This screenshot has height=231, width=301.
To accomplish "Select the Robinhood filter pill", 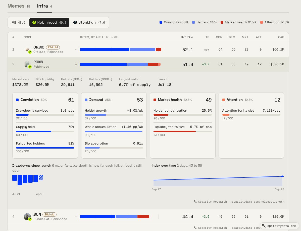I will tap(49, 22).
